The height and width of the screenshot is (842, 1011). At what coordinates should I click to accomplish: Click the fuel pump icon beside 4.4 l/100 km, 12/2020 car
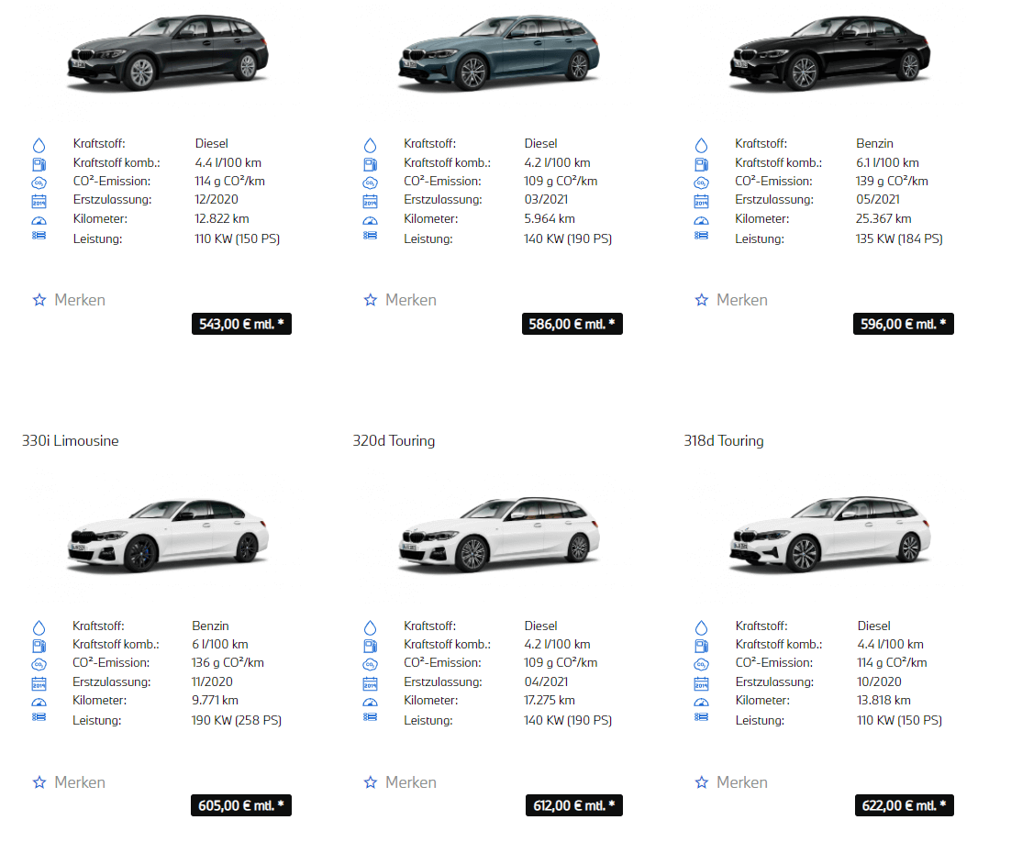pyautogui.click(x=39, y=164)
